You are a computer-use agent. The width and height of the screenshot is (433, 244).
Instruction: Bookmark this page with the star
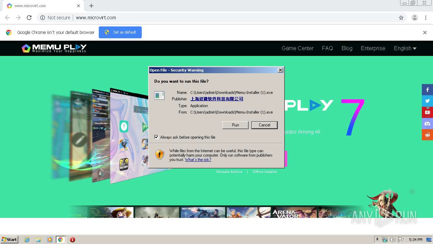[401, 18]
